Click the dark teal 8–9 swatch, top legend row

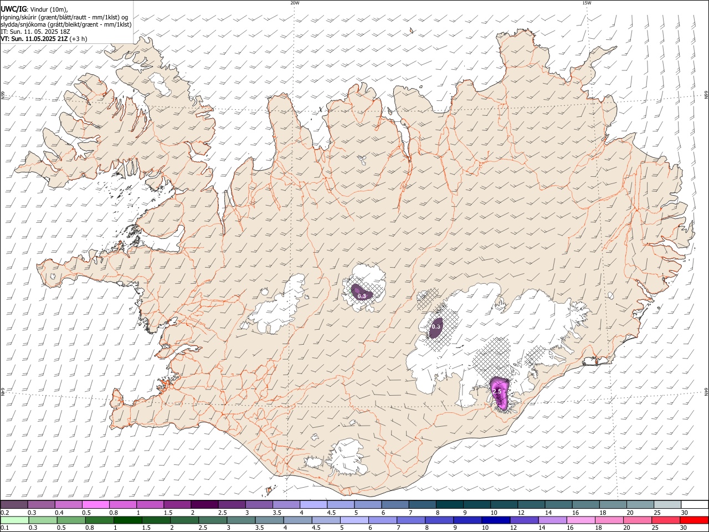click(449, 505)
